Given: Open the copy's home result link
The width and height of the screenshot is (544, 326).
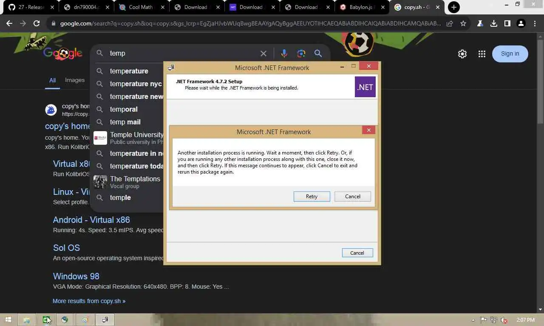Looking at the screenshot, I should (x=68, y=126).
